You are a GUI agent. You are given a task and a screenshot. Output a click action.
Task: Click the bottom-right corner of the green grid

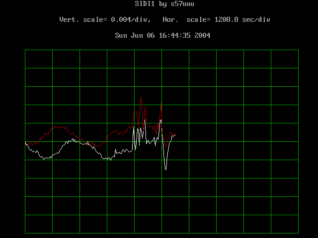tap(298, 233)
